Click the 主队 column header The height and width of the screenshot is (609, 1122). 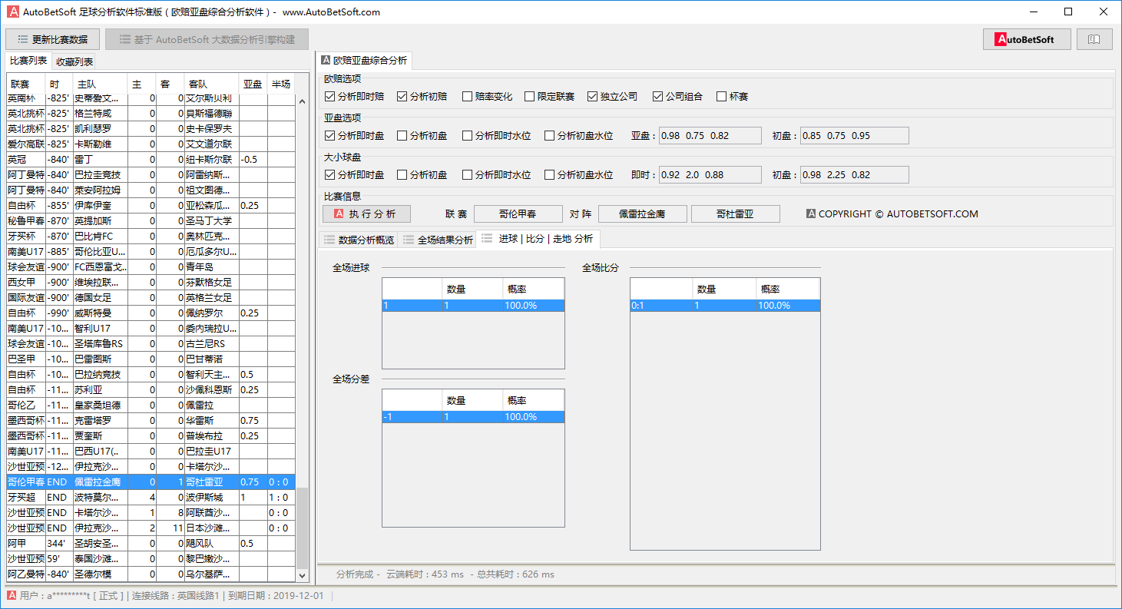99,84
